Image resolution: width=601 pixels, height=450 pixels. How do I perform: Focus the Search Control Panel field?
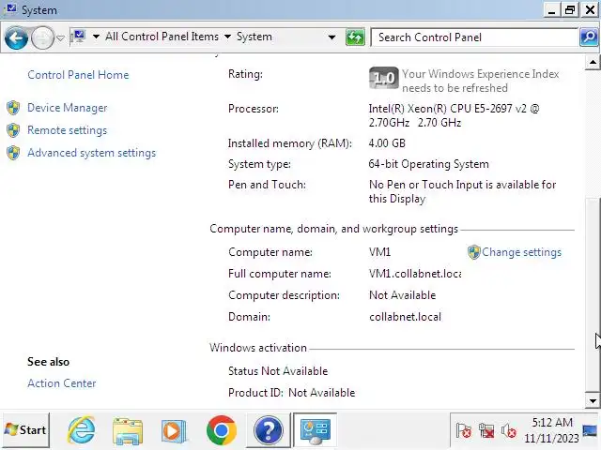click(474, 37)
